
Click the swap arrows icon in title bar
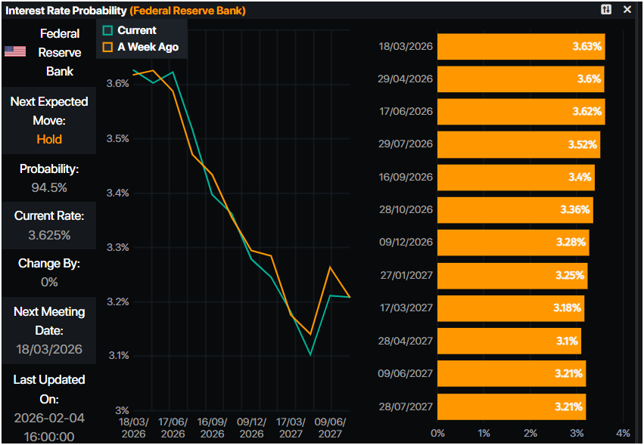click(x=606, y=9)
